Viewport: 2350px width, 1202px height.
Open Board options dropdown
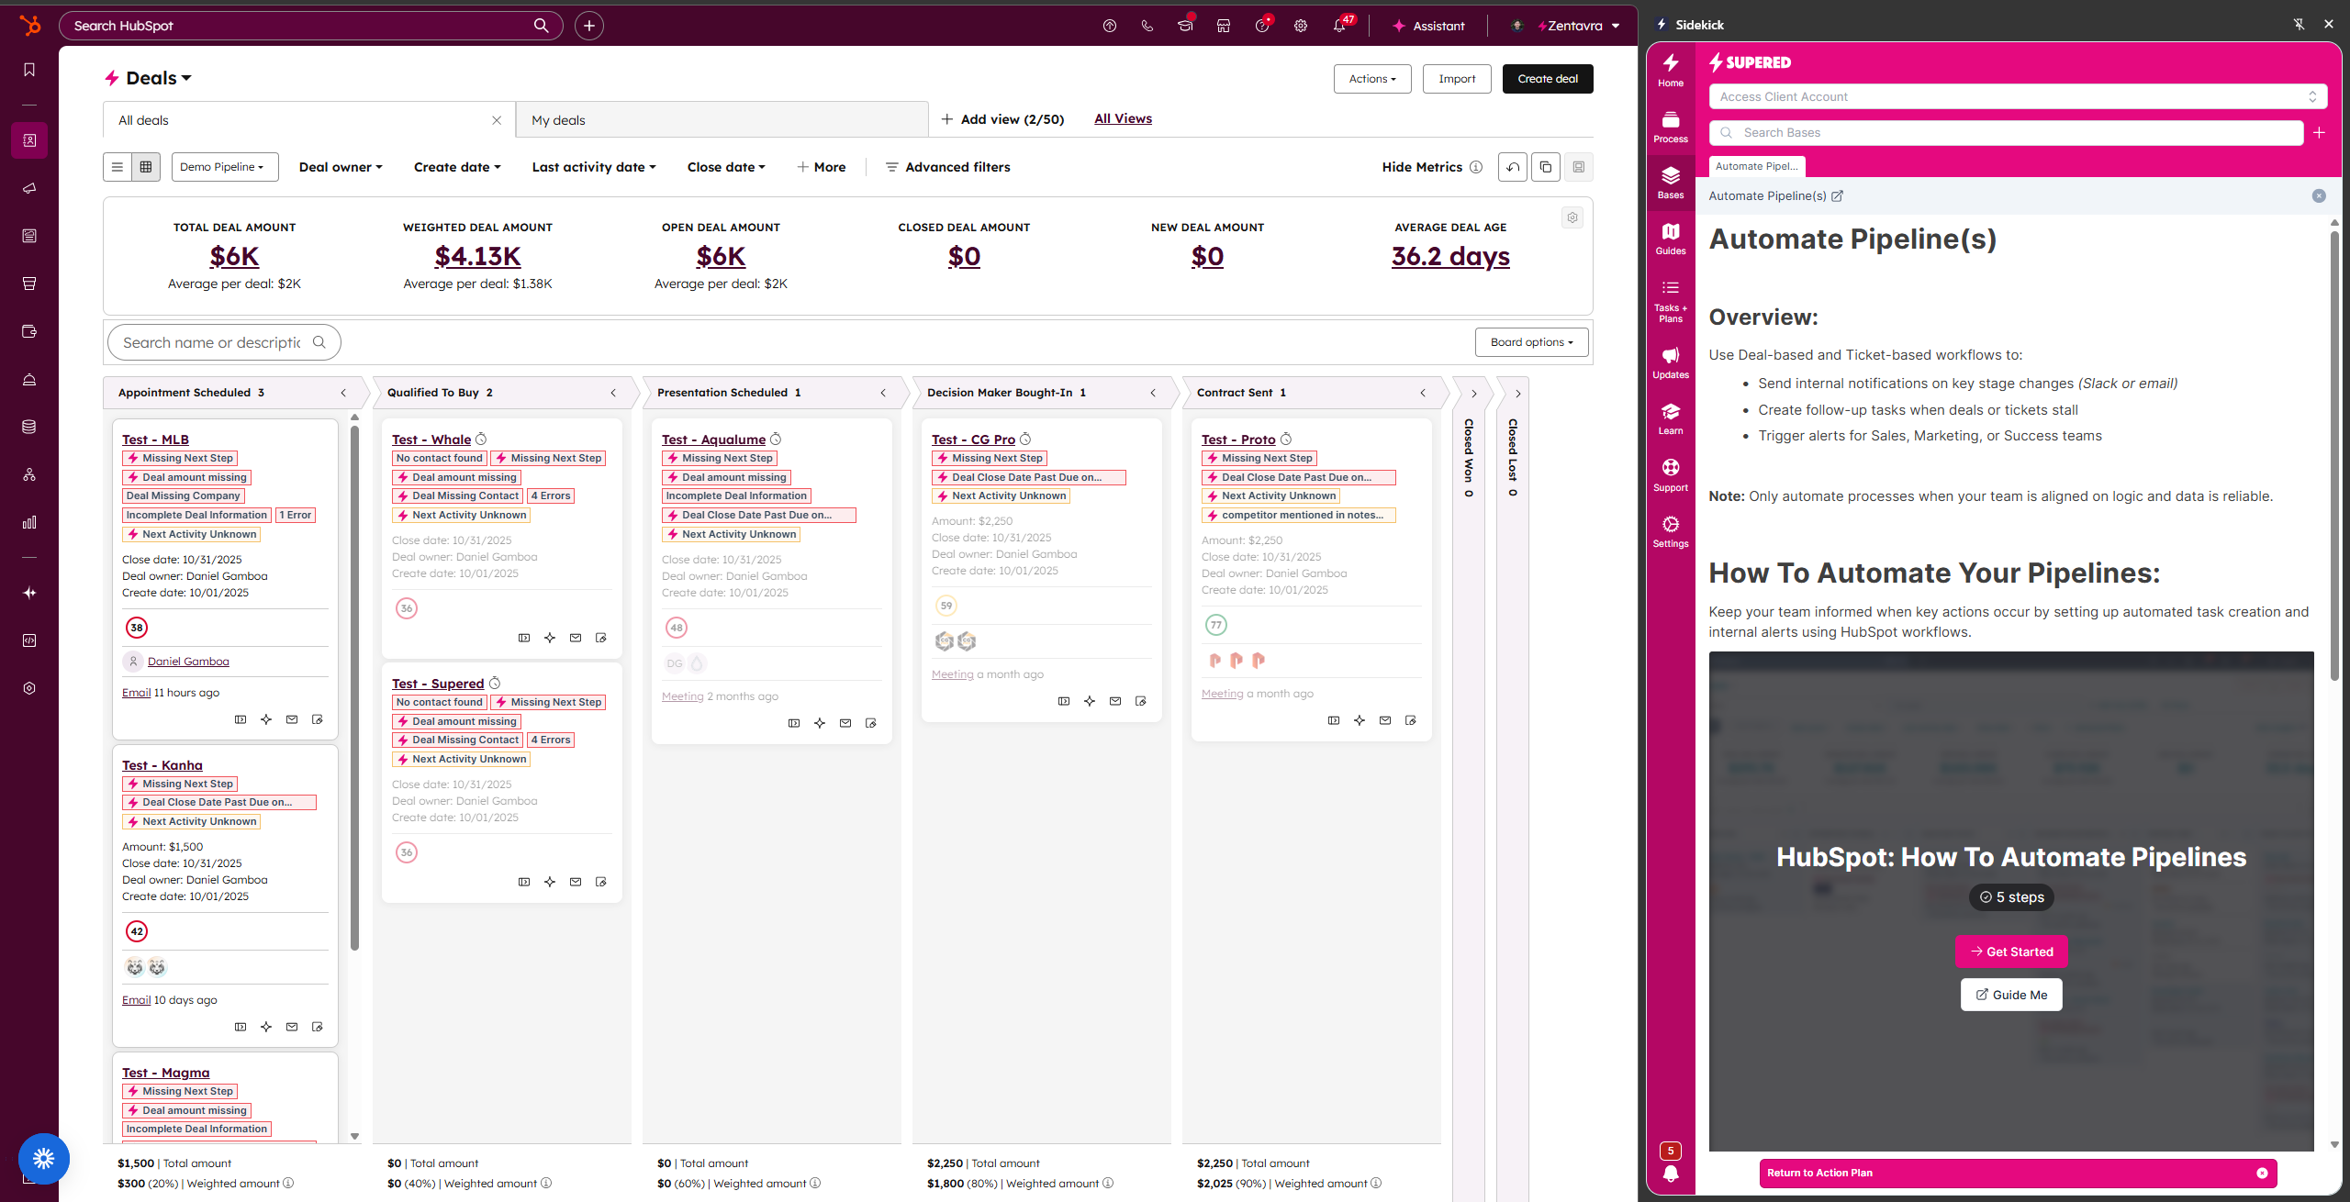point(1532,342)
